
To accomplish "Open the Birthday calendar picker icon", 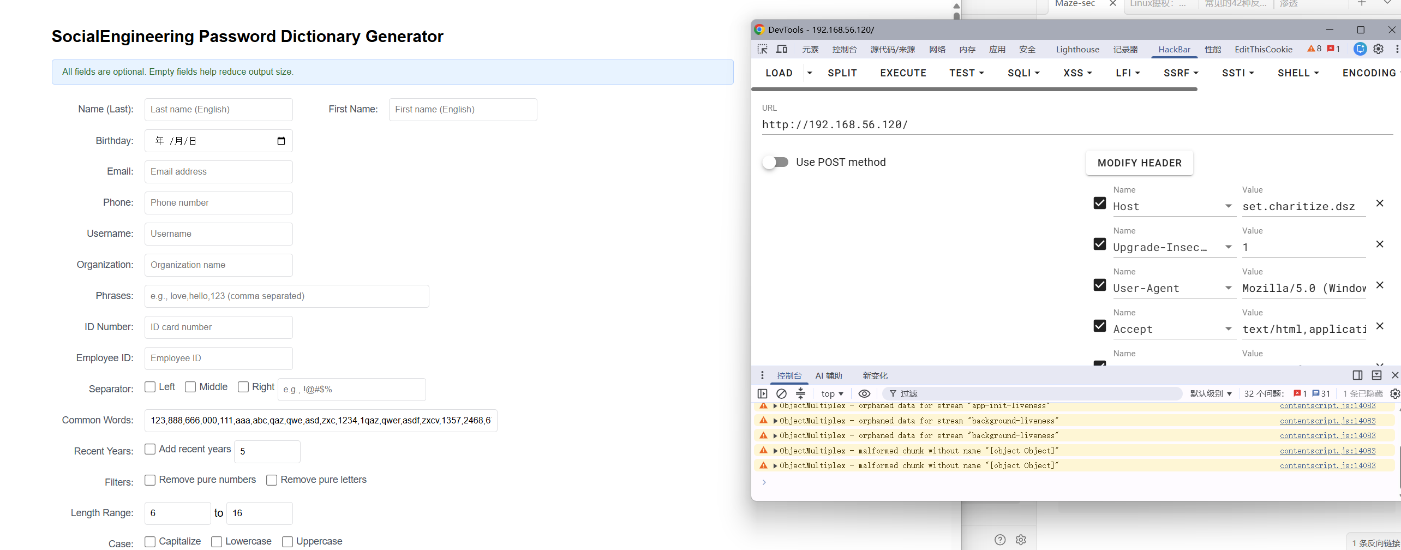I will tap(281, 141).
